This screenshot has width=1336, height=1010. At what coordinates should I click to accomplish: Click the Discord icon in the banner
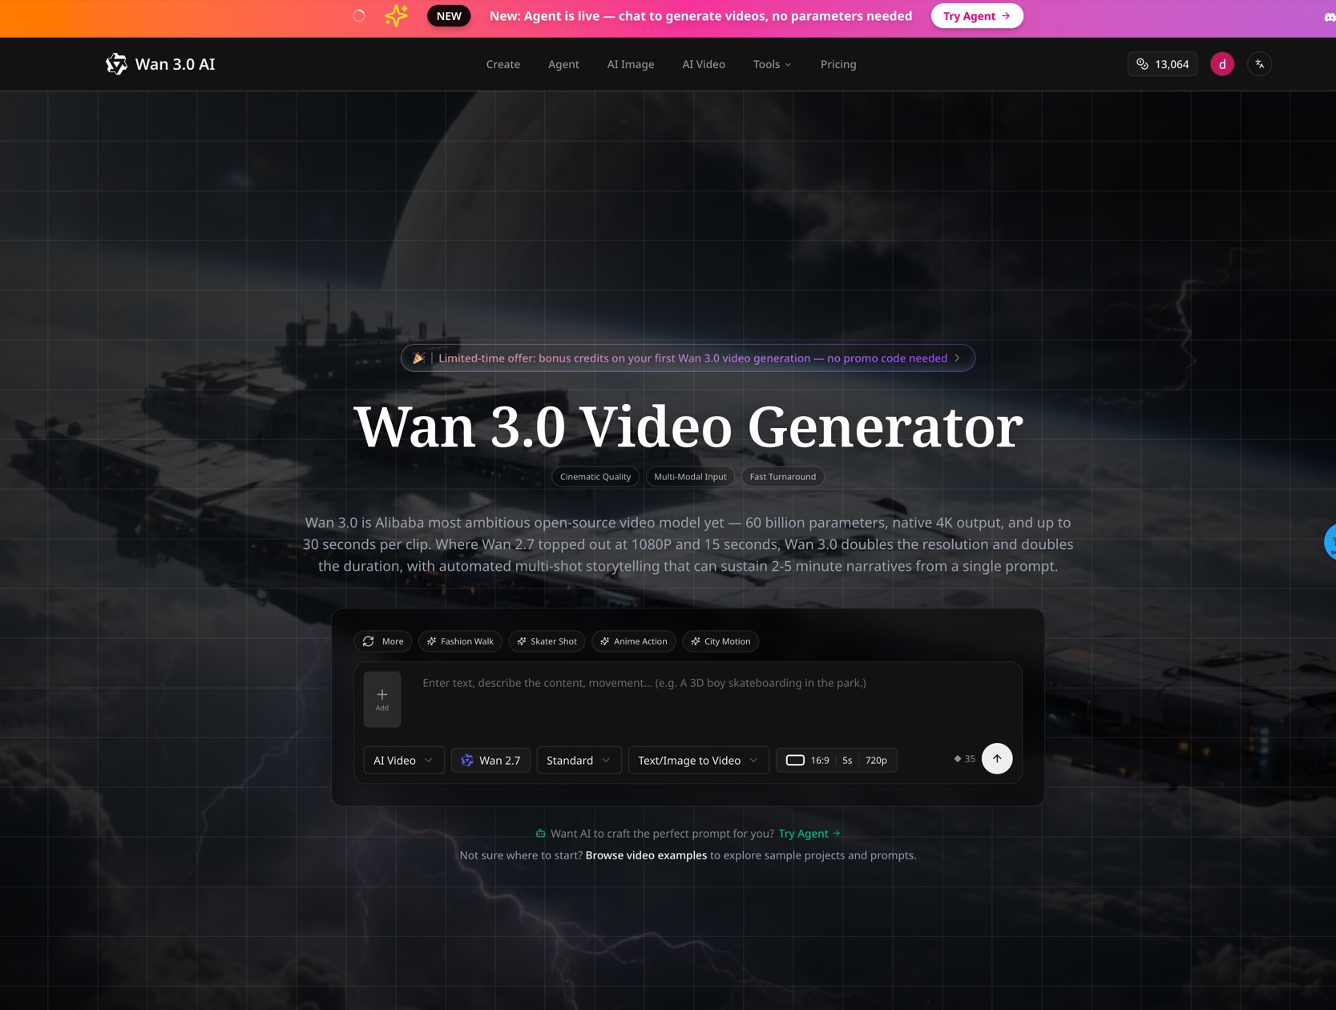[1330, 17]
